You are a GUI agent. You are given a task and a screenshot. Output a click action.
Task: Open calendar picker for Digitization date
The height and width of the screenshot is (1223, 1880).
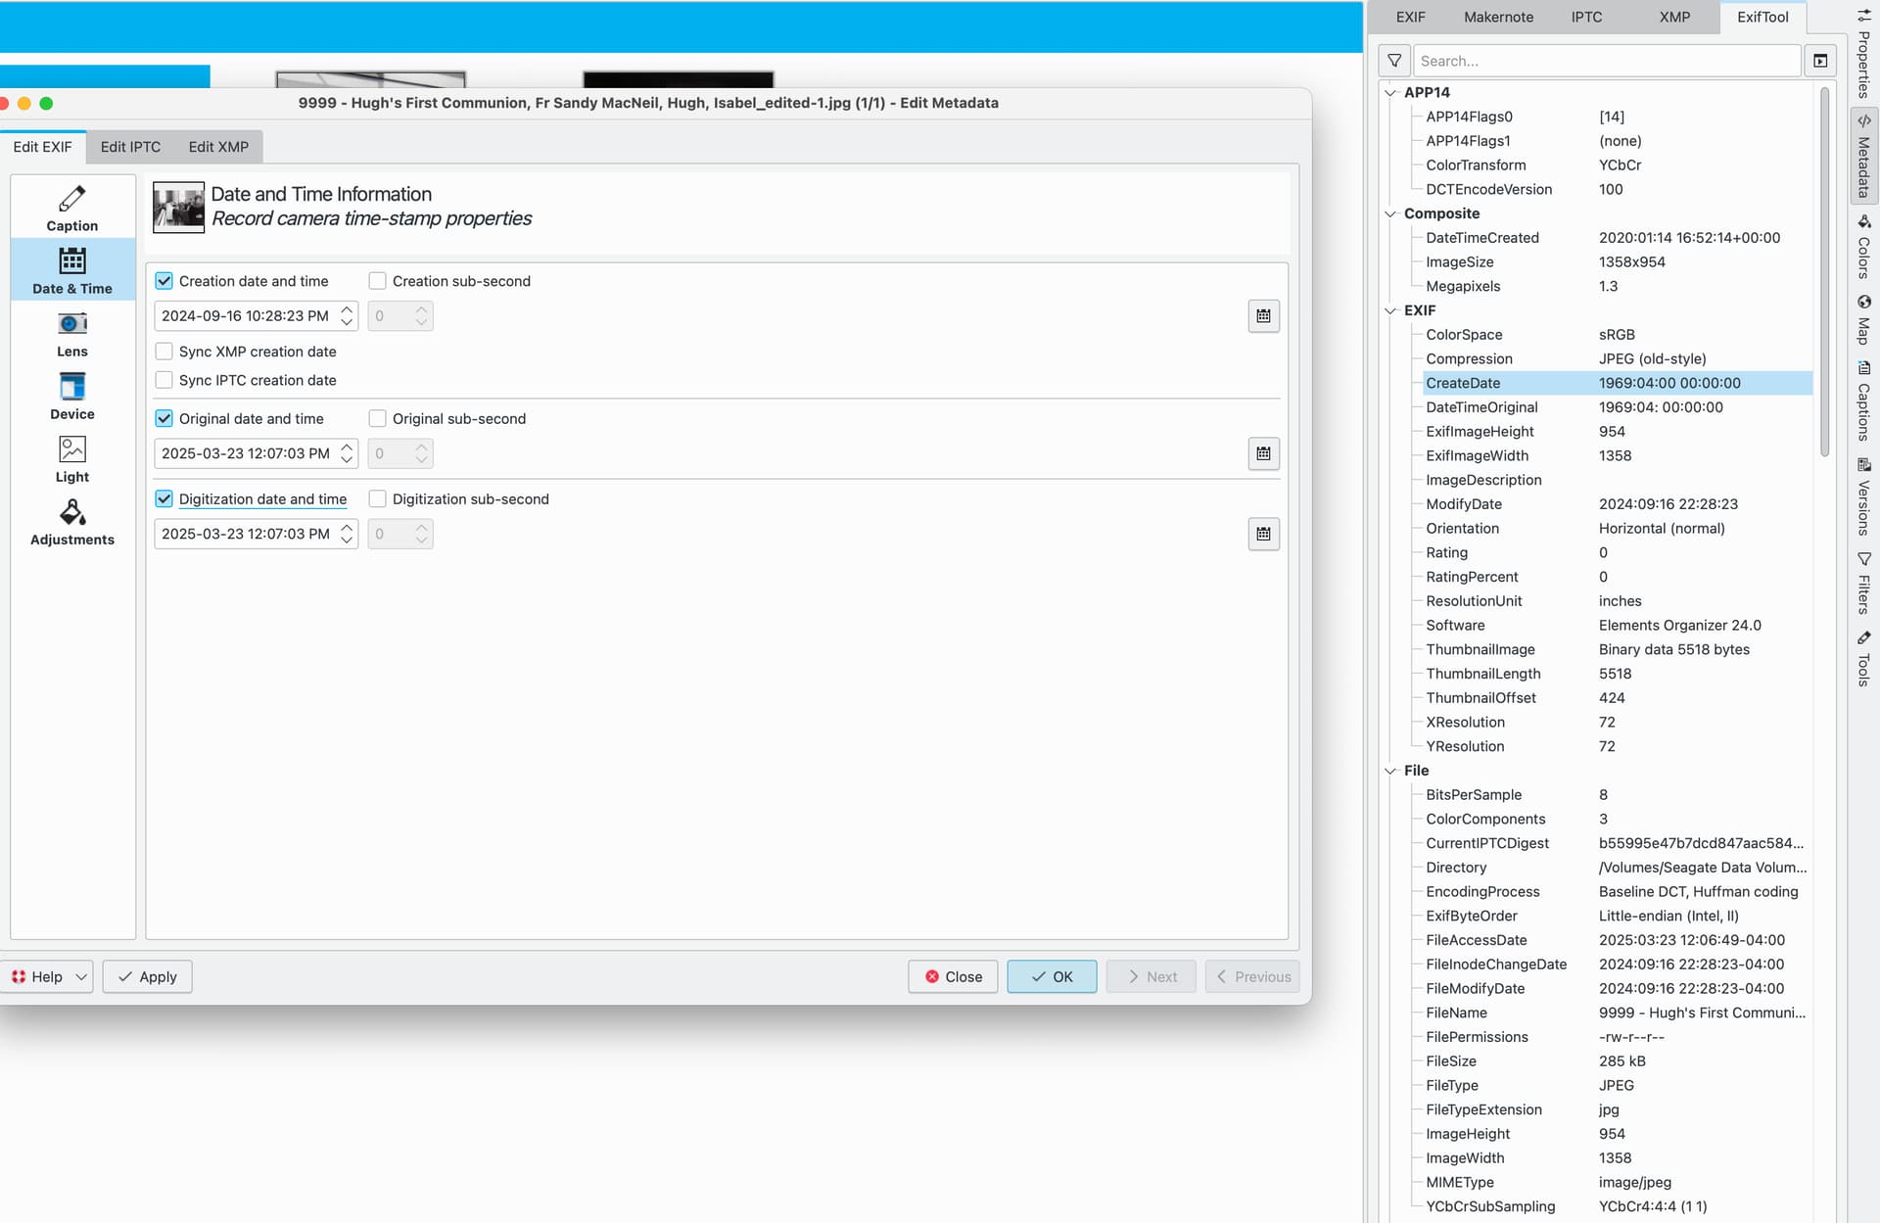(x=1263, y=534)
